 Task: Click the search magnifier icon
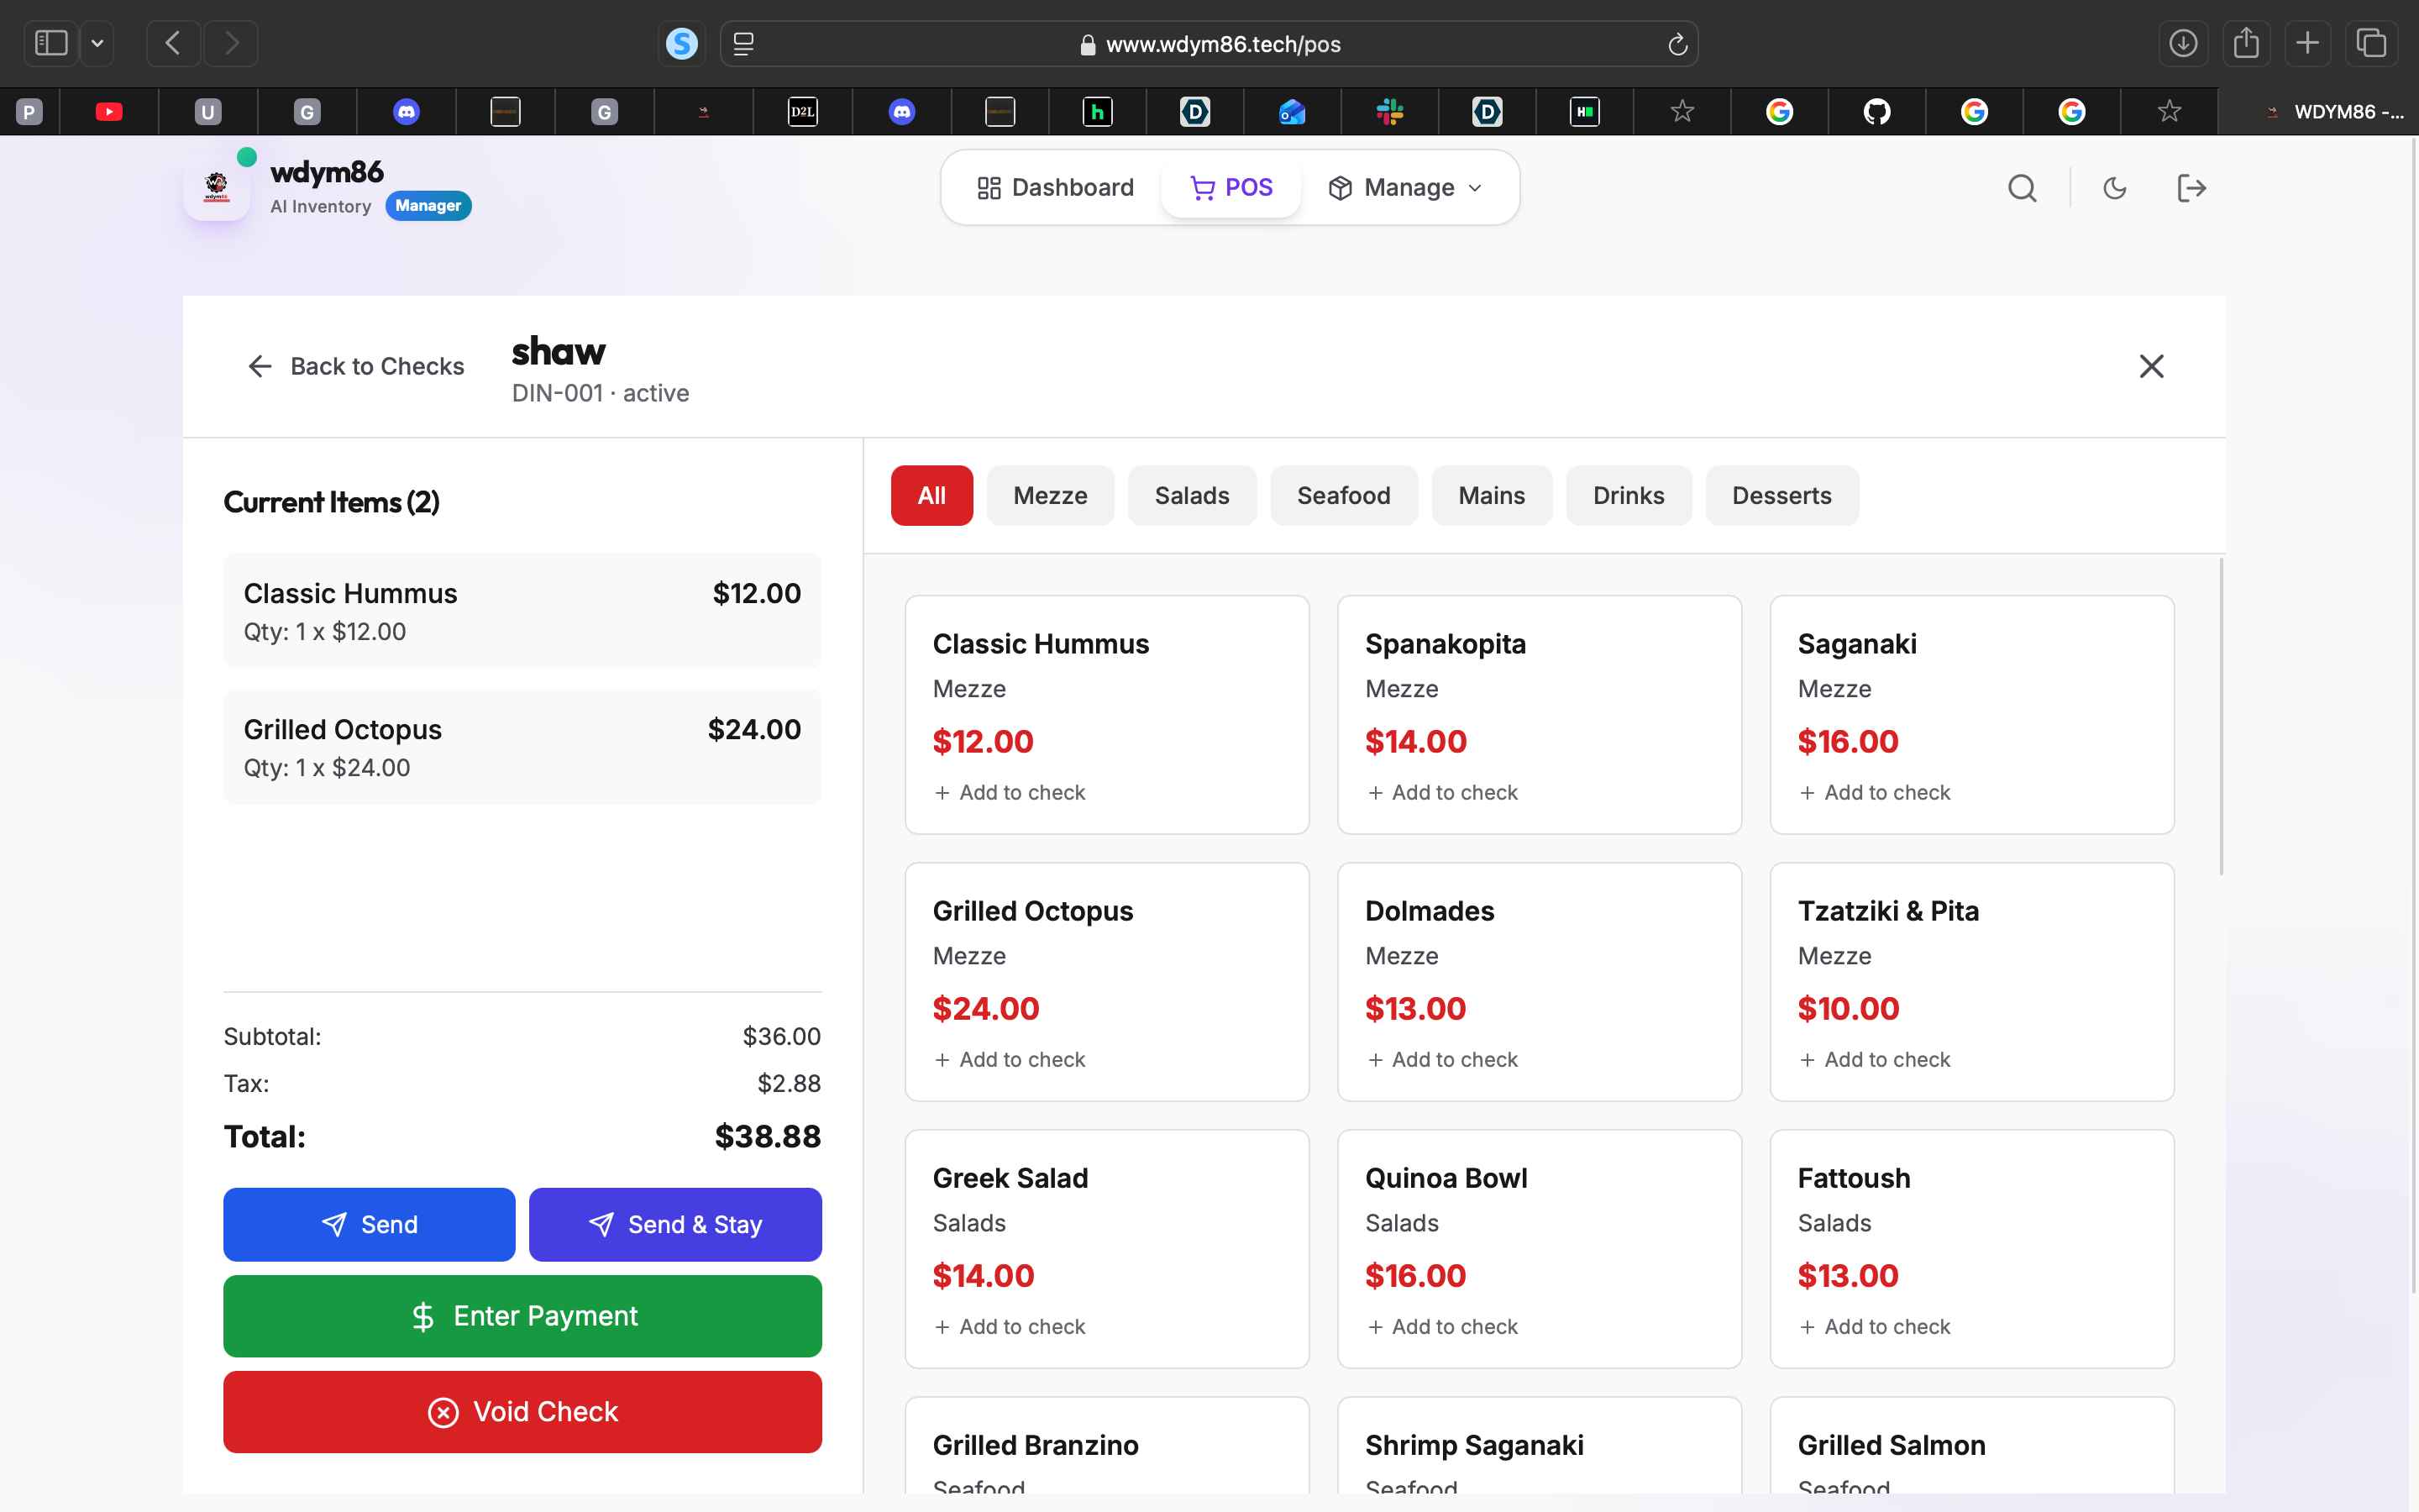tap(2021, 188)
